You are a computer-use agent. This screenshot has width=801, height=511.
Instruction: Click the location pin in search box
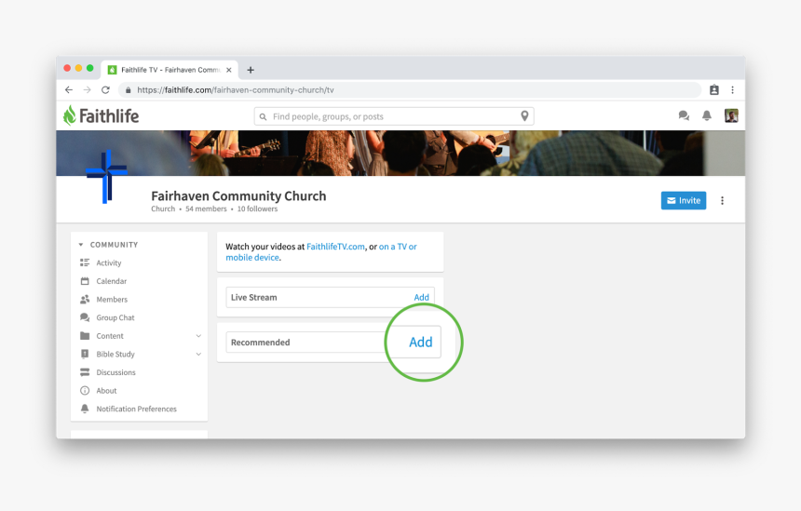click(x=524, y=115)
